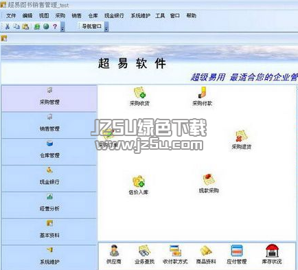Image resolution: width=298 pixels, height=270 pixels.
Task: Open the 编辑 menu
Action: 27,16
